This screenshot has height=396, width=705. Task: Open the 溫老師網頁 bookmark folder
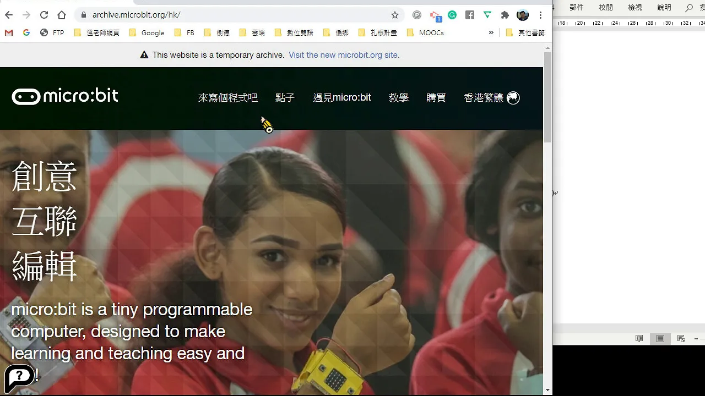click(x=96, y=32)
